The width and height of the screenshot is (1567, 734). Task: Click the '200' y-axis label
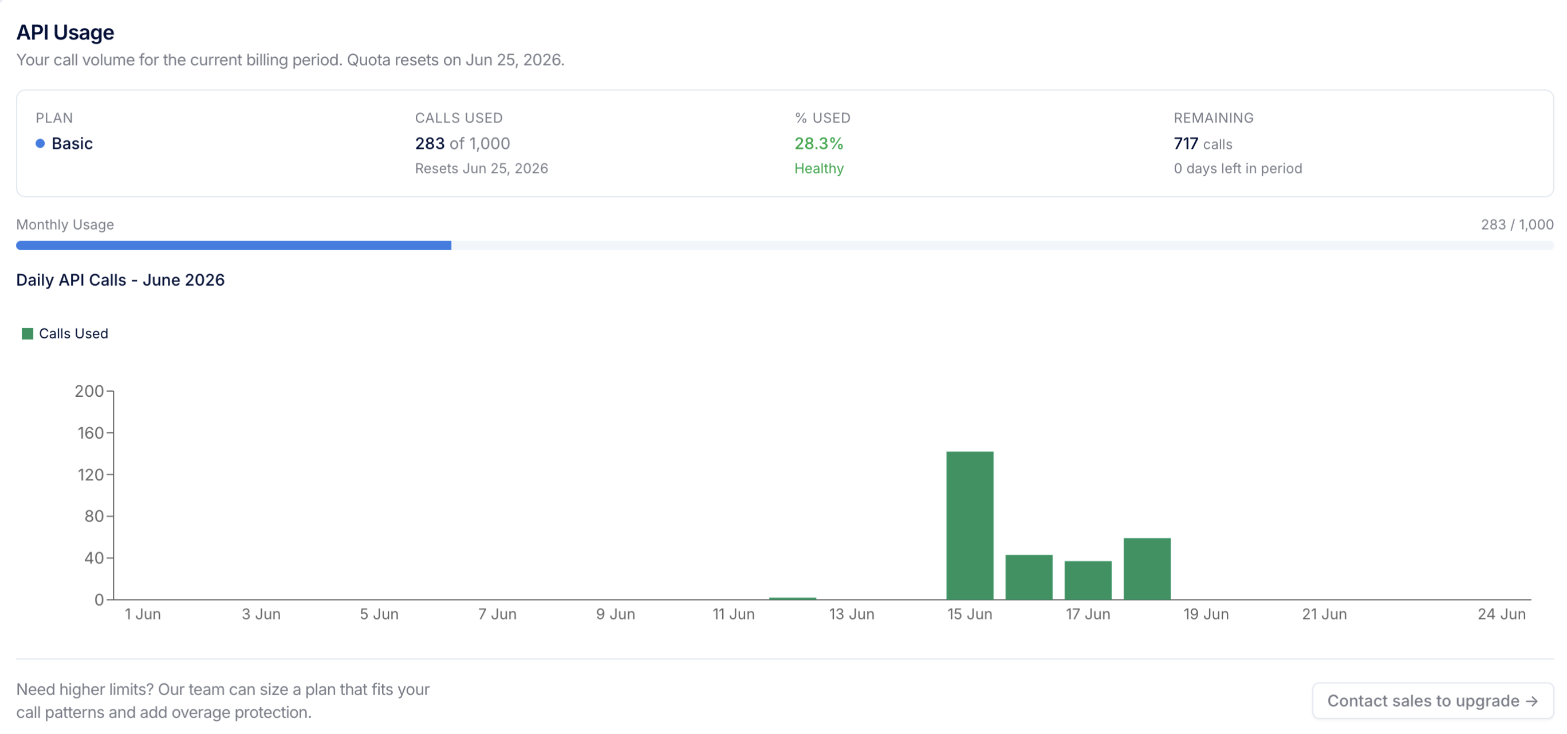89,391
